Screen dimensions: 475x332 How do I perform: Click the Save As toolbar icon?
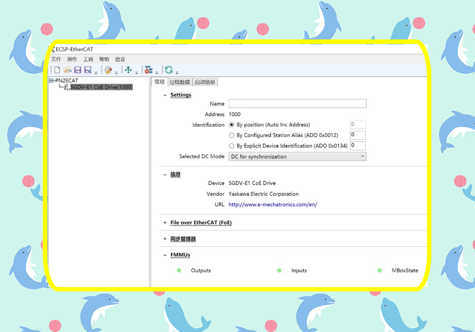[88, 70]
